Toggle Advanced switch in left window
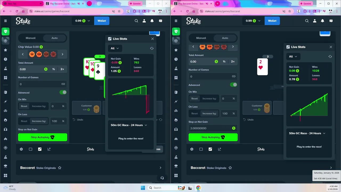The width and height of the screenshot is (341, 192). tap(63, 92)
